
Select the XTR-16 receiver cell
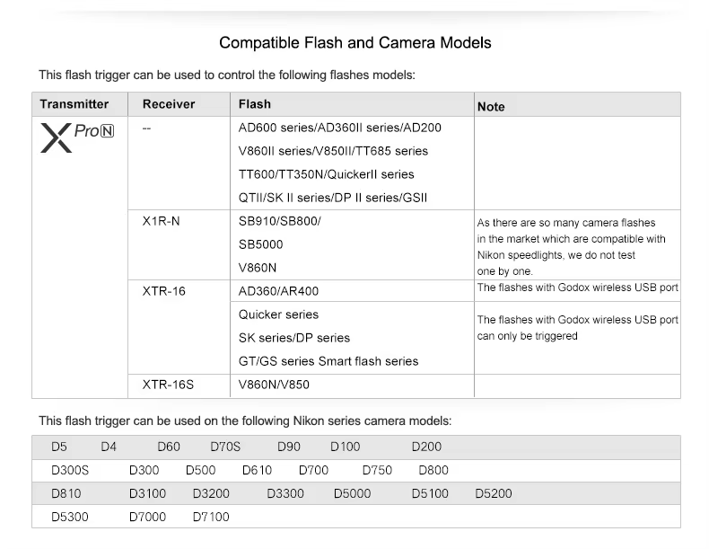click(164, 291)
